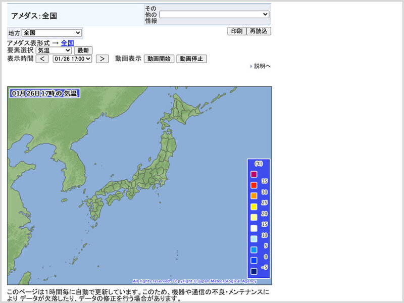The height and width of the screenshot is (303, 404).
Task: Open the 地方 region dropdown showing 全国
Action: pyautogui.click(x=52, y=33)
